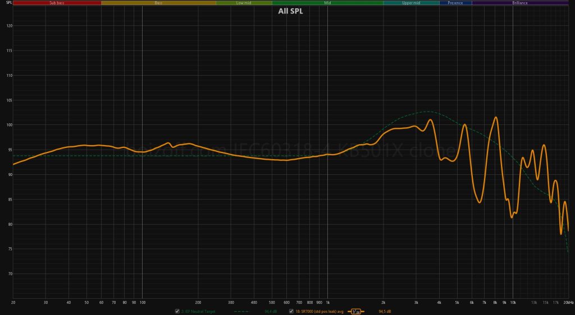Hide the SR7000 (std pos leak) avg trace
The height and width of the screenshot is (315, 575).
coord(291,311)
